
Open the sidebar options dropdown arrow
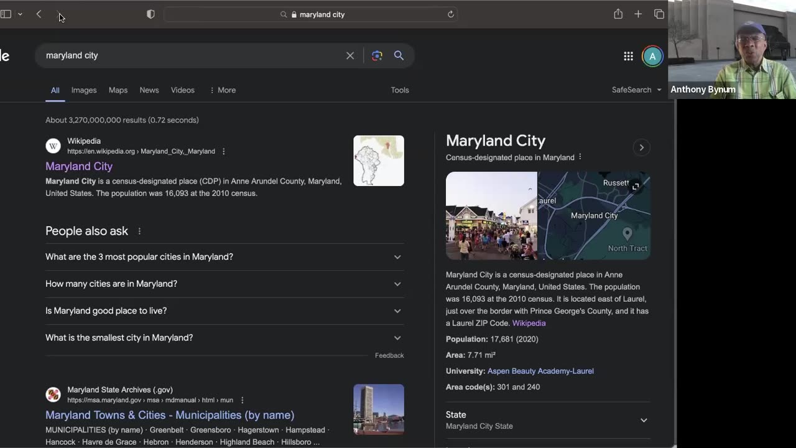click(20, 14)
